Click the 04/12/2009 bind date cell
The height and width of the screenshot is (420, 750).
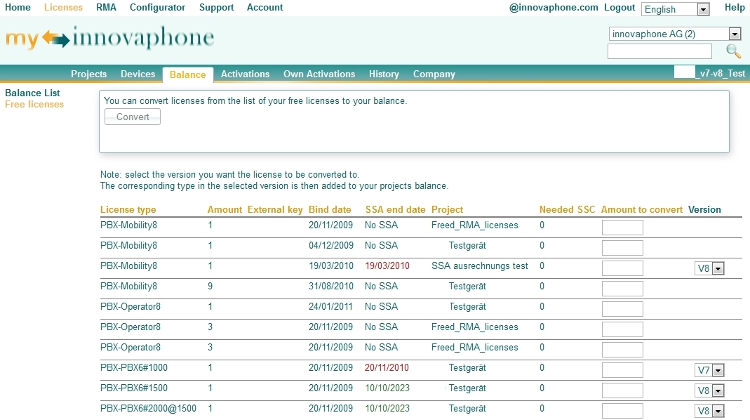click(331, 246)
